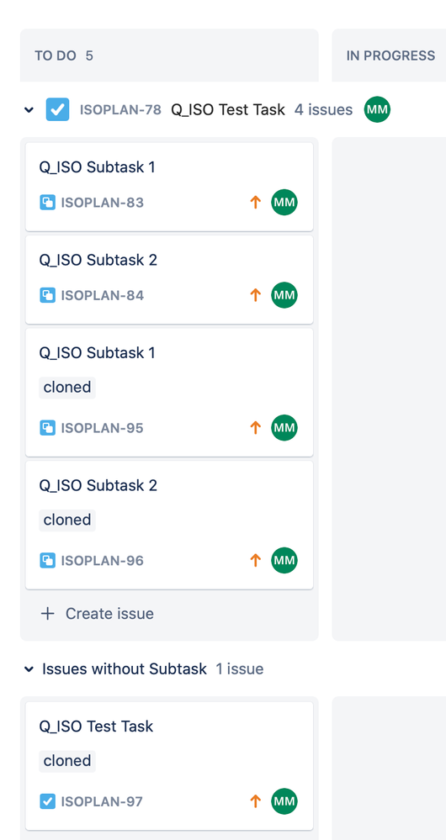
Task: Click the subtask type icon on ISOPLAN-83
Action: (48, 203)
